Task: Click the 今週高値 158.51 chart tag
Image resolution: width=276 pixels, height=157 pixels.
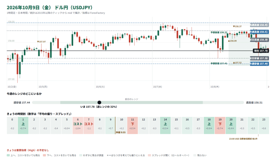Action: [x=259, y=32]
